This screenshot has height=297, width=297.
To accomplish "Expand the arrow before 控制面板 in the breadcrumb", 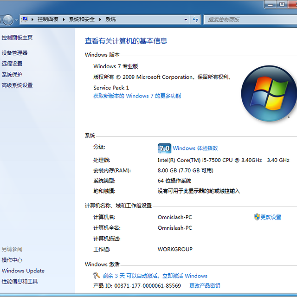I will tap(32, 19).
